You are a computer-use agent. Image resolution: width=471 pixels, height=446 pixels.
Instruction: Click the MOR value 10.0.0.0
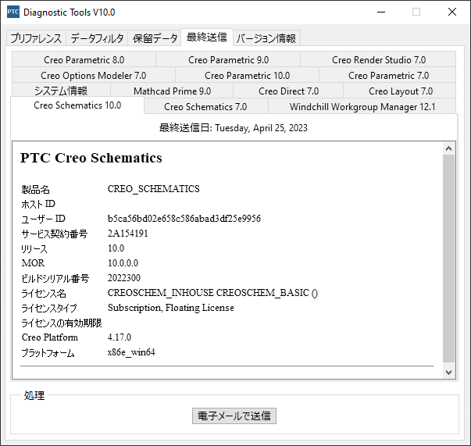123,263
